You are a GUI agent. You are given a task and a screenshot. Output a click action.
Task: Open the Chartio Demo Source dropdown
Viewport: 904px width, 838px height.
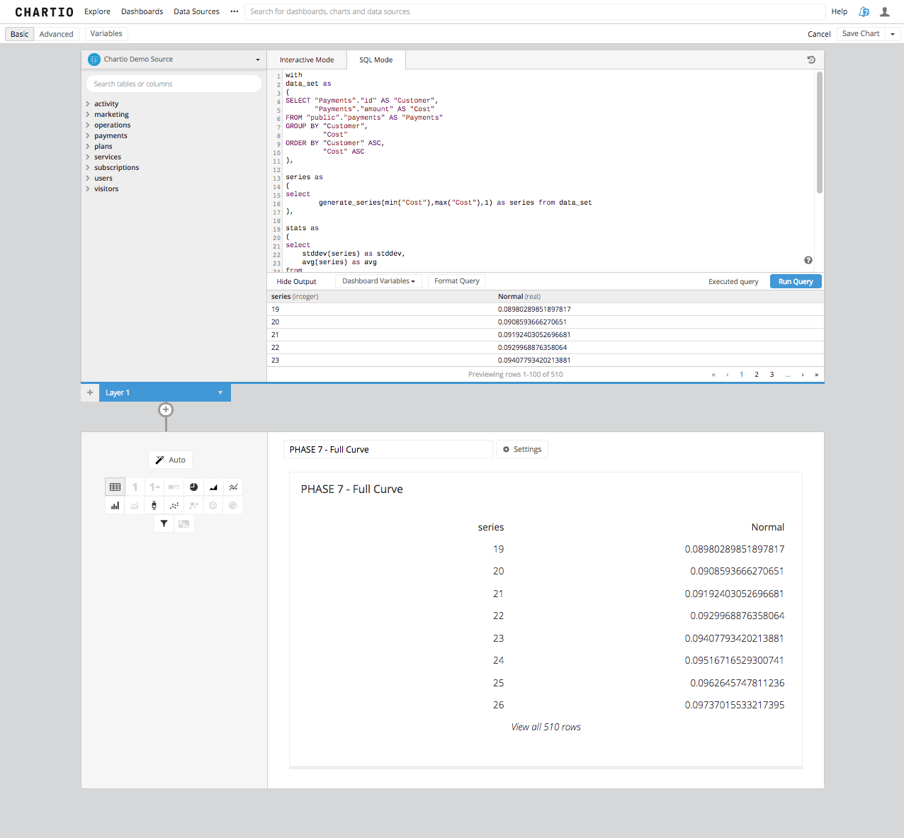point(174,60)
